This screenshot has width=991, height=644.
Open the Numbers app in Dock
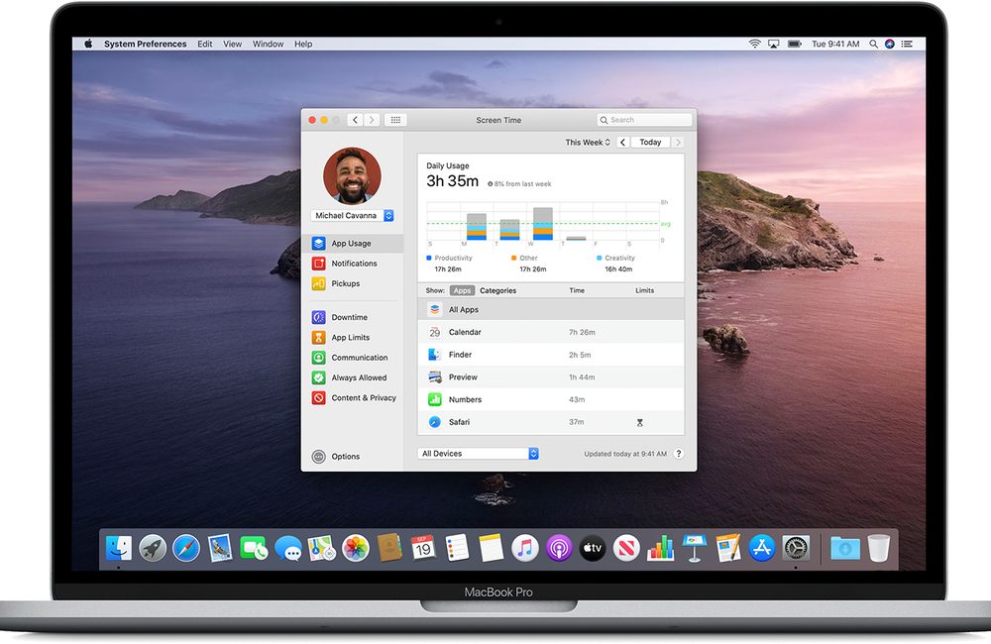click(x=660, y=548)
